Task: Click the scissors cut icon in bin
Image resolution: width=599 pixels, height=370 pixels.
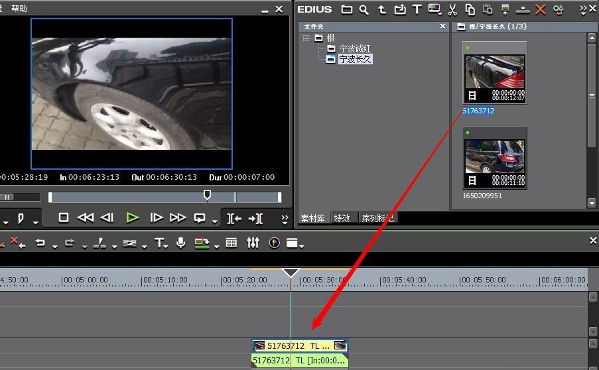Action: tap(452, 9)
